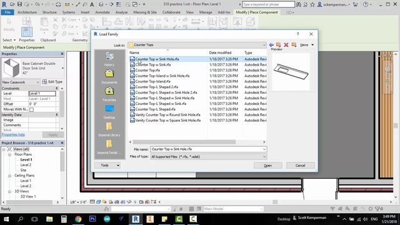The image size is (400, 225).
Task: Open File Explorer from the taskbar
Action: coord(49,219)
